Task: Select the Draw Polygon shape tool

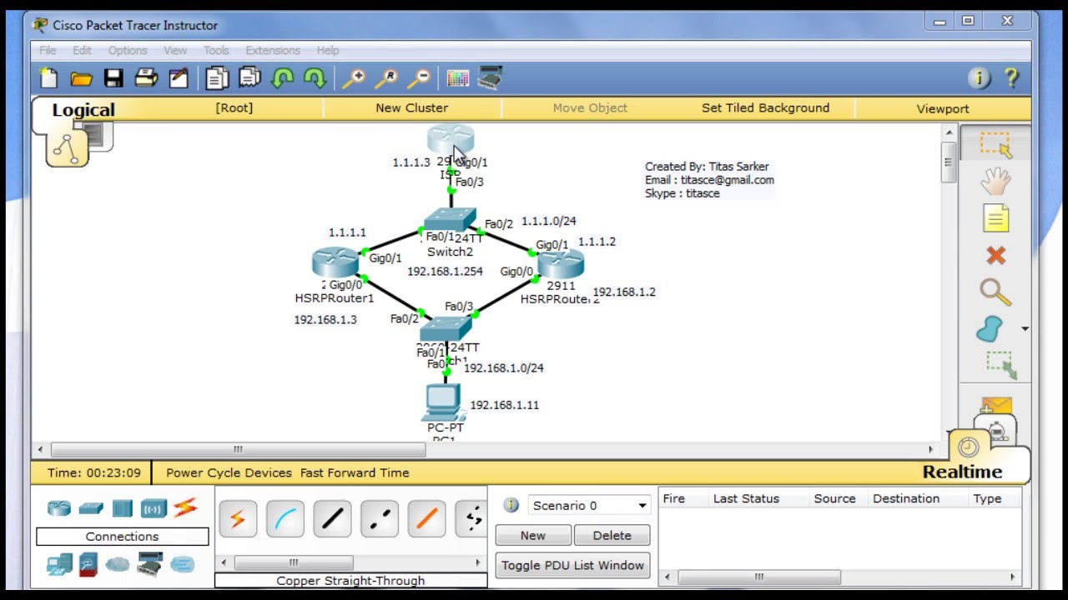Action: 990,328
